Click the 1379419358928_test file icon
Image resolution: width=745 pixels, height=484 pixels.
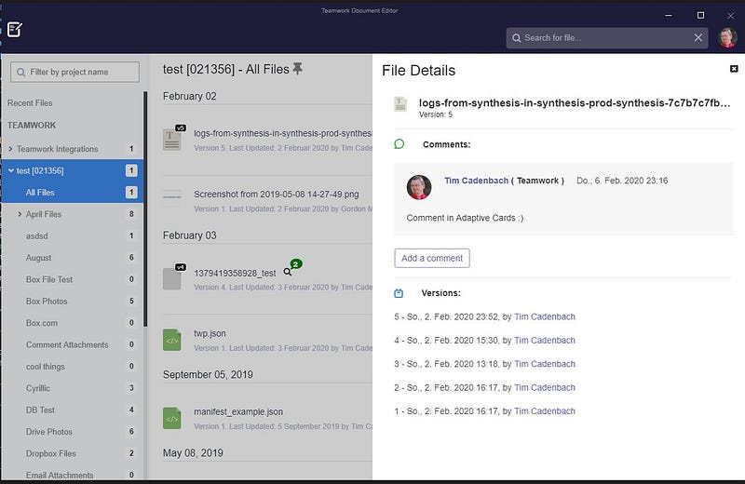click(172, 278)
